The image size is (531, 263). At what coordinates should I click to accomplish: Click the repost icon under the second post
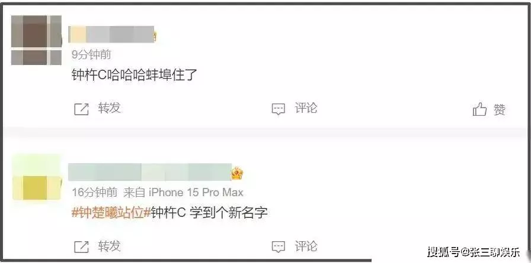coord(81,247)
